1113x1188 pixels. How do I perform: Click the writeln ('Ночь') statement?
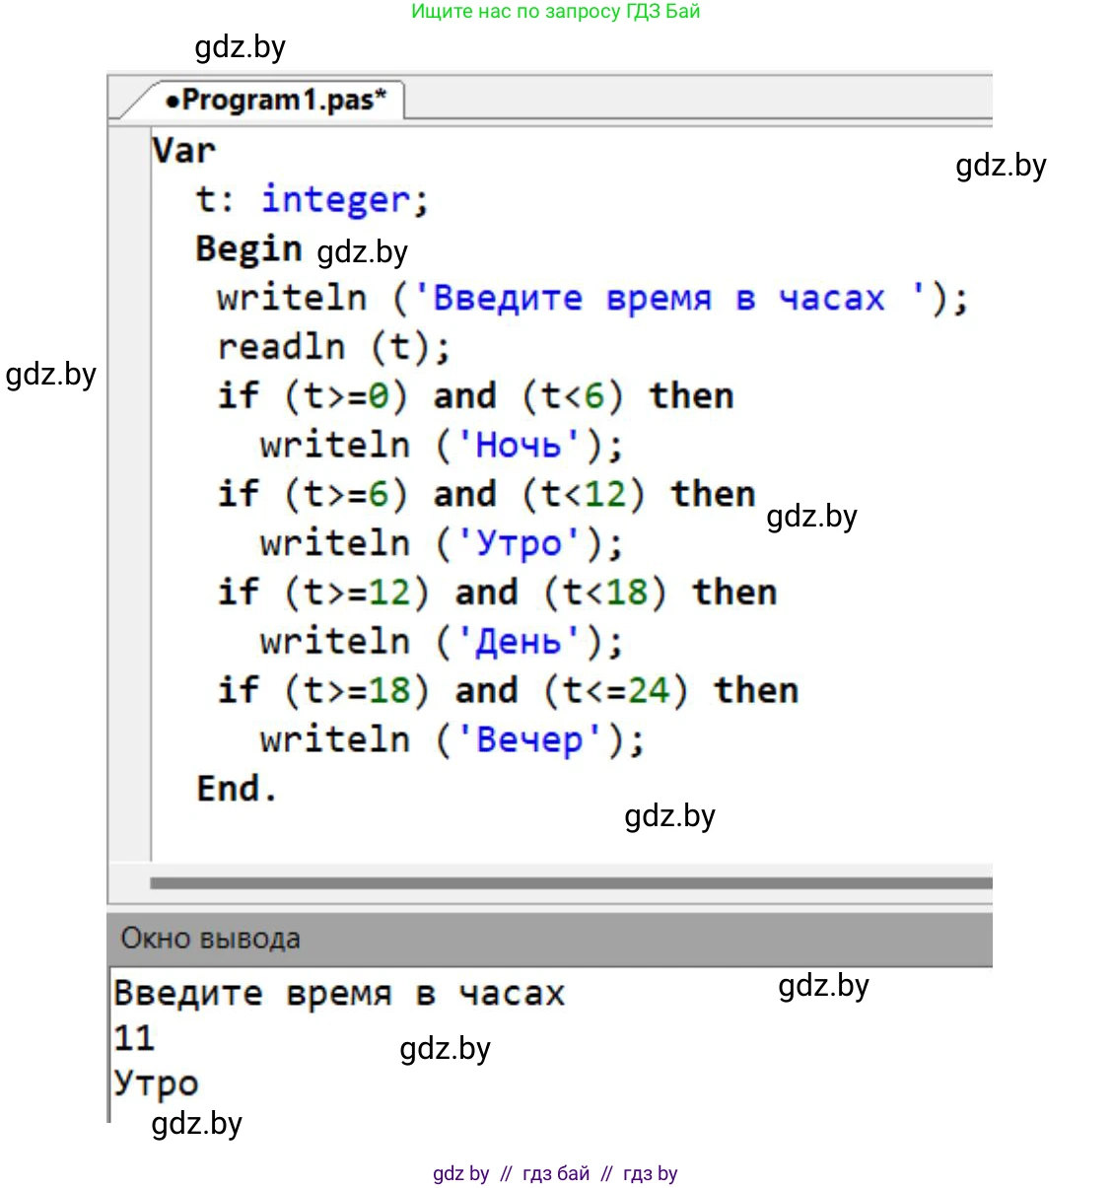point(441,446)
